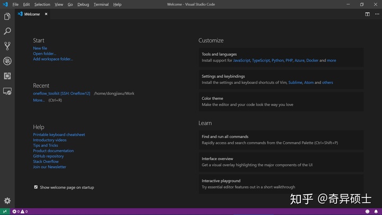This screenshot has width=382, height=215.
Task: Open Interactive playground card
Action: coord(281,184)
